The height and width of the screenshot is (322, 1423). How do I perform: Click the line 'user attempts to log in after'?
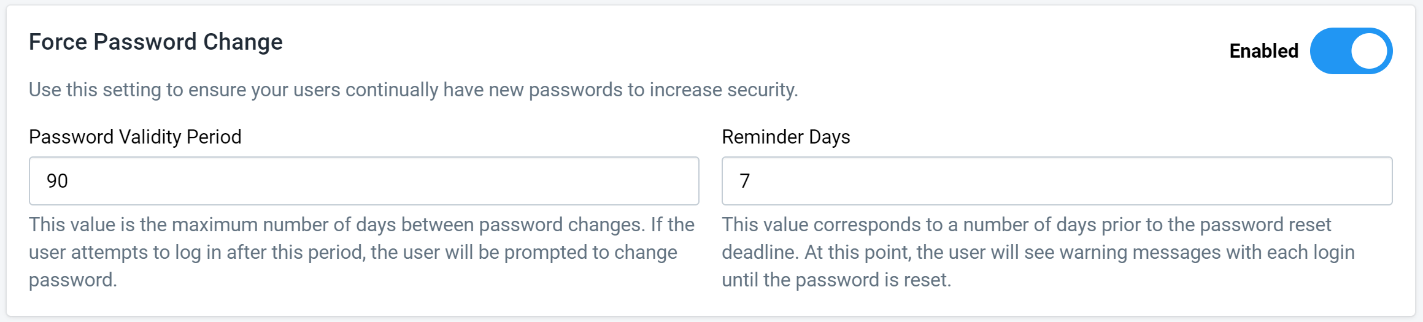click(353, 252)
